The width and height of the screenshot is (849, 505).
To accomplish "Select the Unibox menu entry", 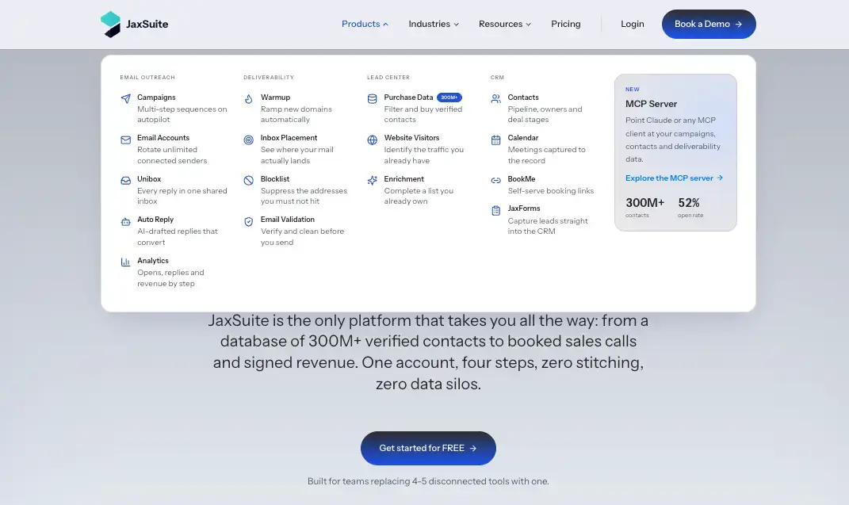I will [x=174, y=190].
